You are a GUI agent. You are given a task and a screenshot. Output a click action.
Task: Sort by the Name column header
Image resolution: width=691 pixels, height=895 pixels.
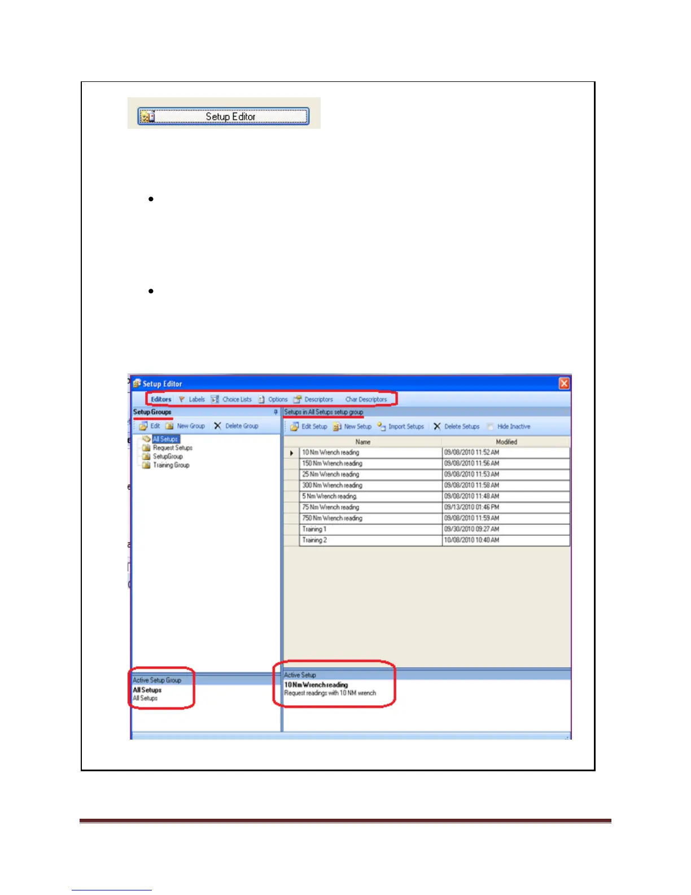tap(363, 442)
